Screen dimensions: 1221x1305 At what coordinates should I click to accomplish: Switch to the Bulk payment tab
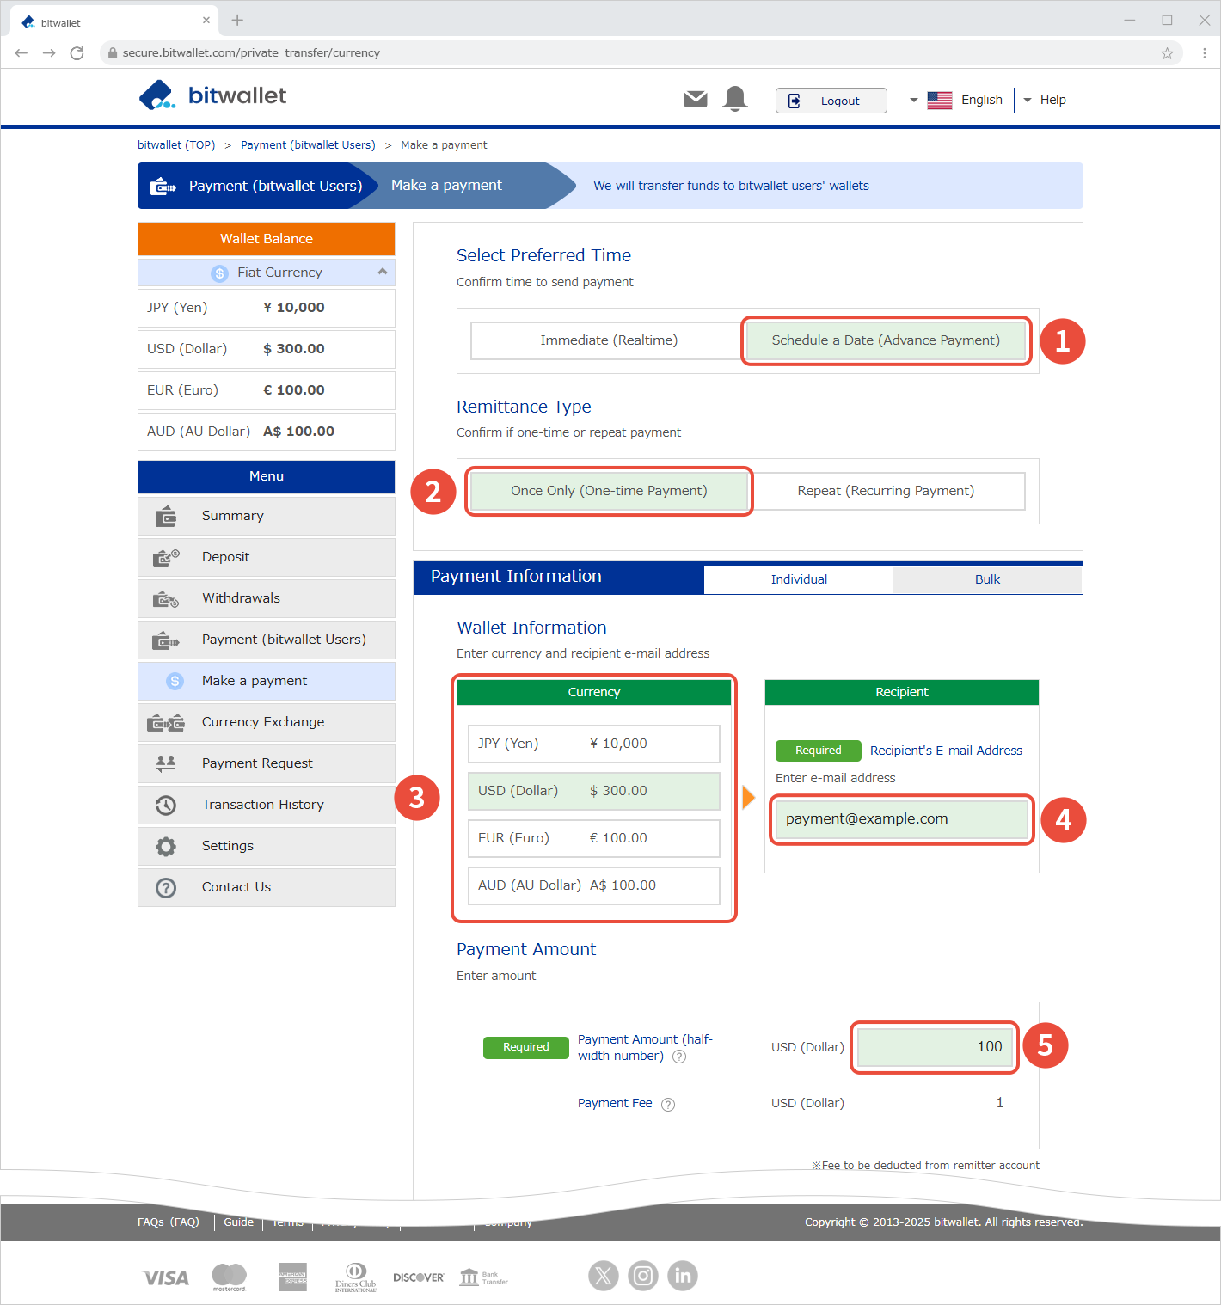pyautogui.click(x=987, y=579)
